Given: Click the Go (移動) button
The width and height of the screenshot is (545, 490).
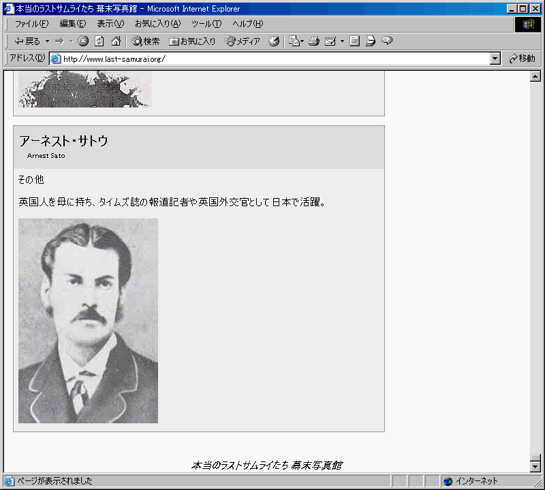Looking at the screenshot, I should point(522,59).
